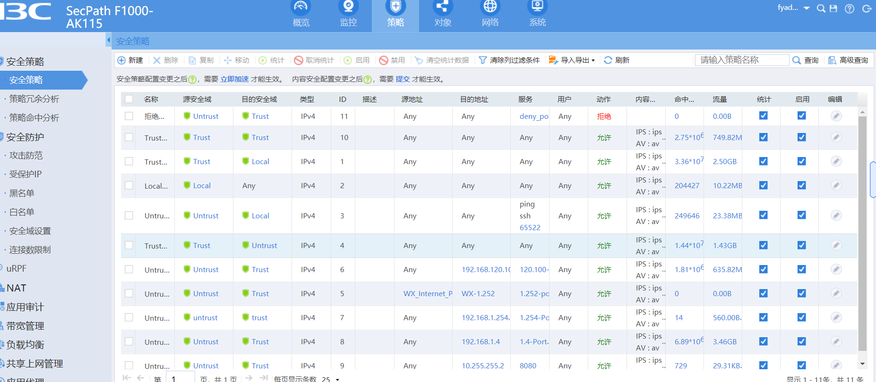This screenshot has height=382, width=876.
Task: Uncheck the enable (启用) checkbox for policy ID 10
Action: [x=801, y=137]
